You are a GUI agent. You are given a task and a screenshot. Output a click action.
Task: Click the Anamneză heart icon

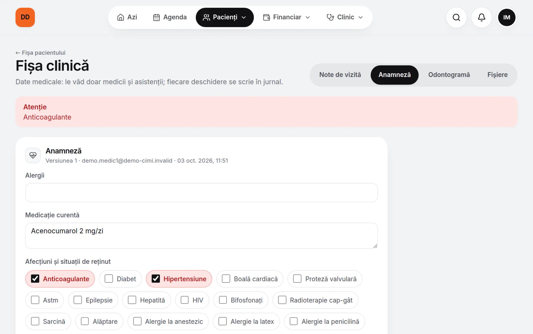point(33,155)
